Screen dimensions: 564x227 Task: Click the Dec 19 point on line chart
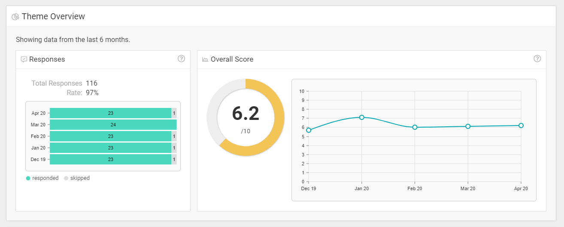(x=309, y=130)
